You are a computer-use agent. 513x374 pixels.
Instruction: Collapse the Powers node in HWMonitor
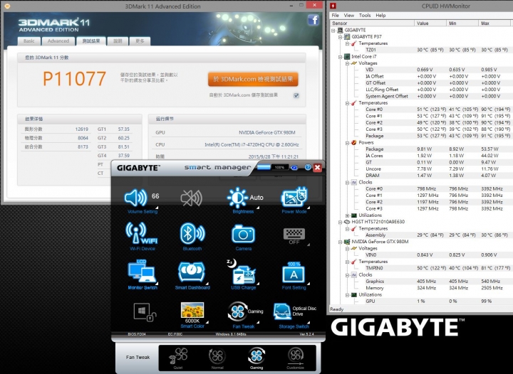[347, 143]
